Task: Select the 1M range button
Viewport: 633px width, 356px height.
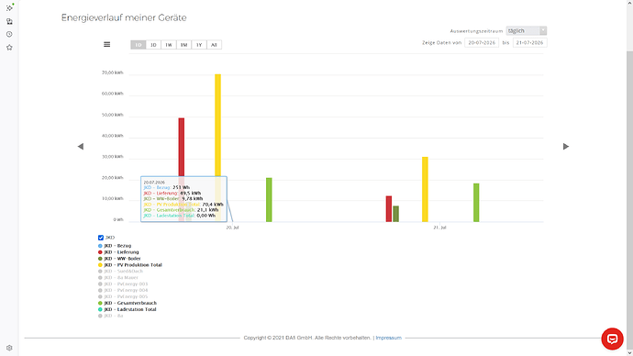Action: (183, 45)
